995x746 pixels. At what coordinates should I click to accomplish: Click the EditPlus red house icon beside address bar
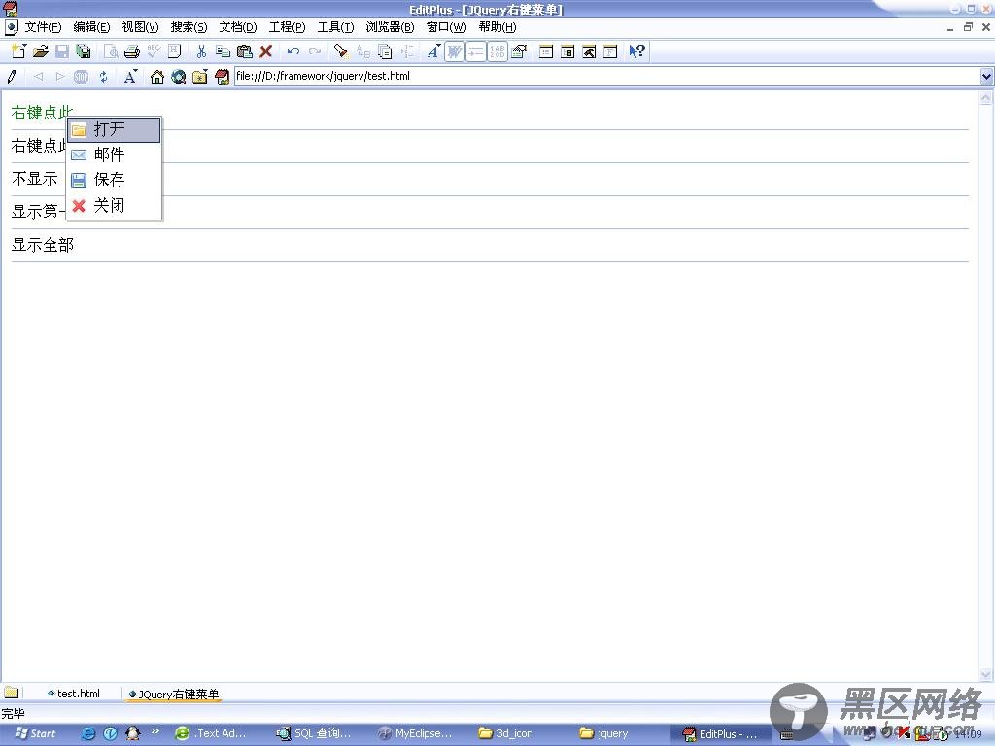point(222,77)
